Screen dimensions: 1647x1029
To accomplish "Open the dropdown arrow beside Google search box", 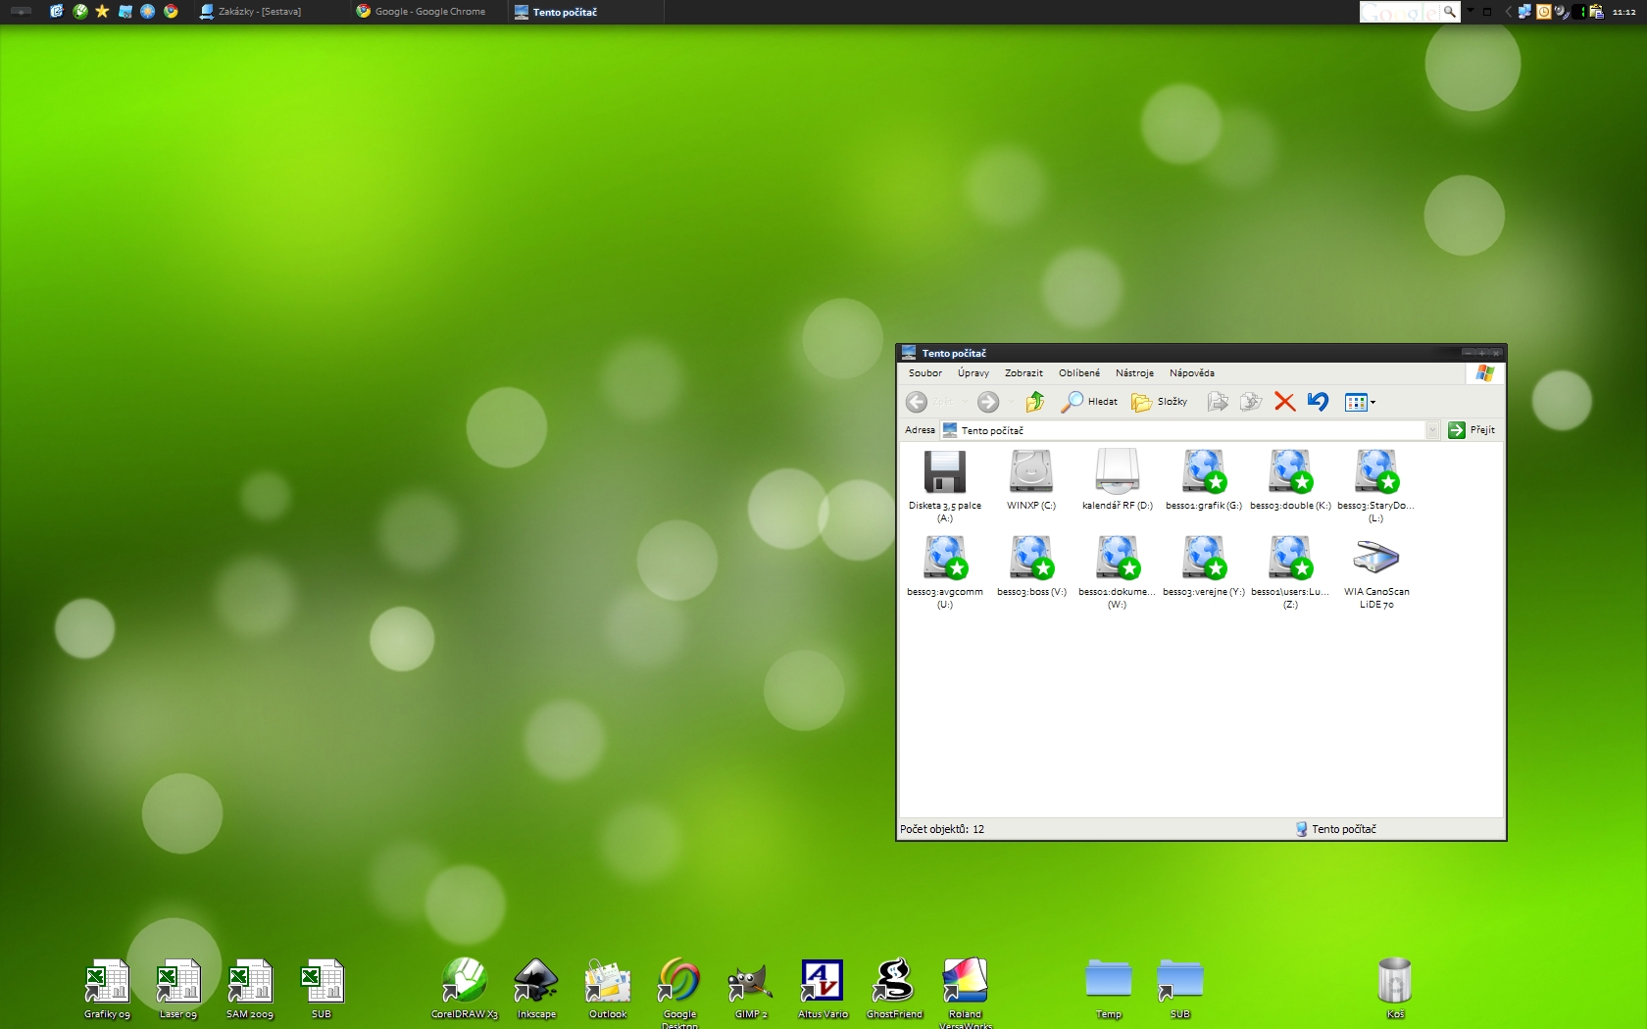I will tap(1471, 12).
